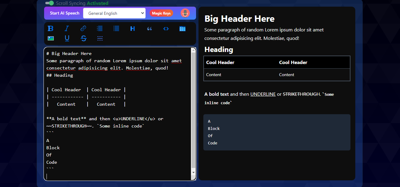The height and width of the screenshot is (187, 400).
Task: Click the code block in preview
Action: click(x=277, y=132)
